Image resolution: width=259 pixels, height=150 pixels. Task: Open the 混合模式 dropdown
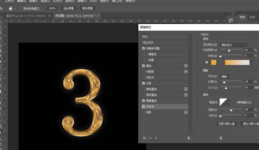point(234,45)
